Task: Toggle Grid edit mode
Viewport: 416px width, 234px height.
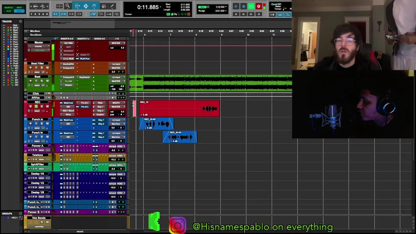Action: 19,11
